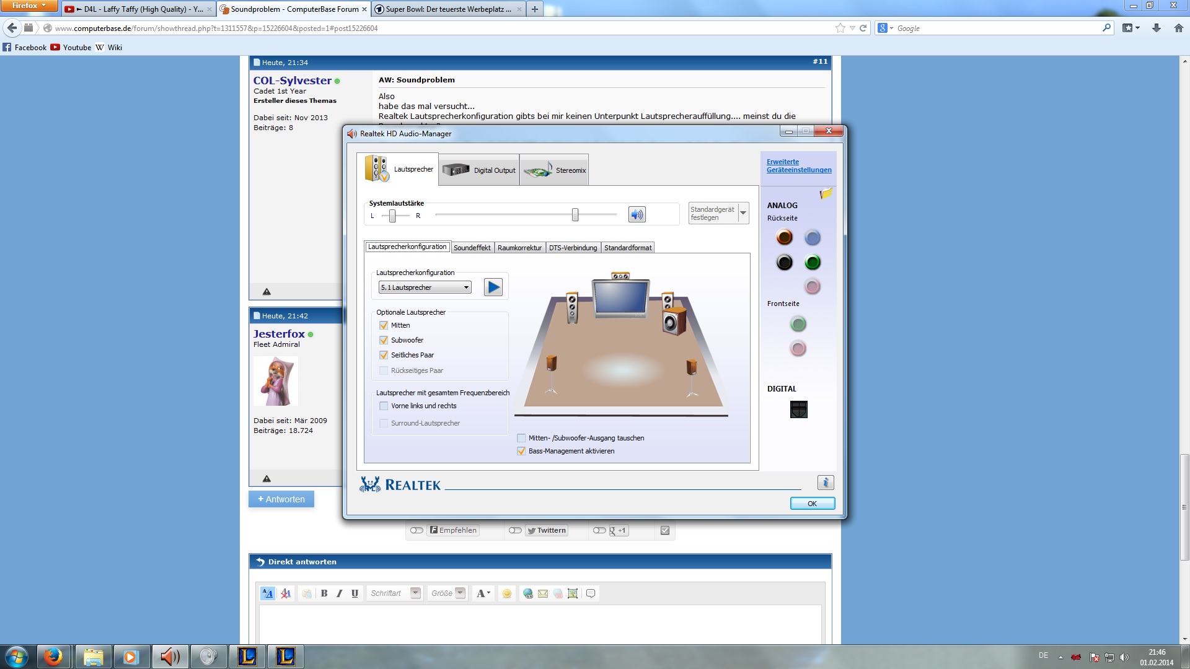Image resolution: width=1190 pixels, height=669 pixels.
Task: Open the 5.1 Lautsprecher configuration dropdown
Action: pos(425,287)
